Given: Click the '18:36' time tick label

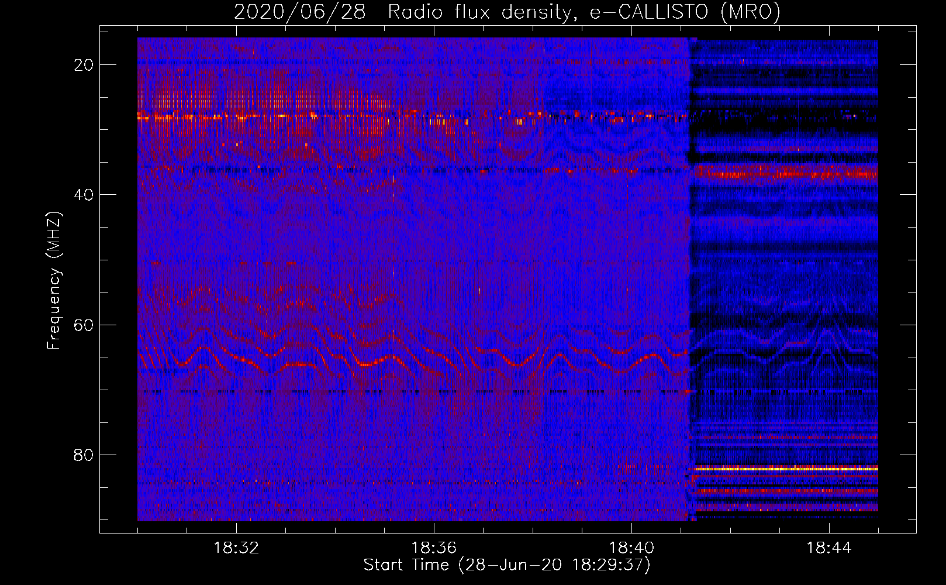Looking at the screenshot, I should [x=434, y=548].
